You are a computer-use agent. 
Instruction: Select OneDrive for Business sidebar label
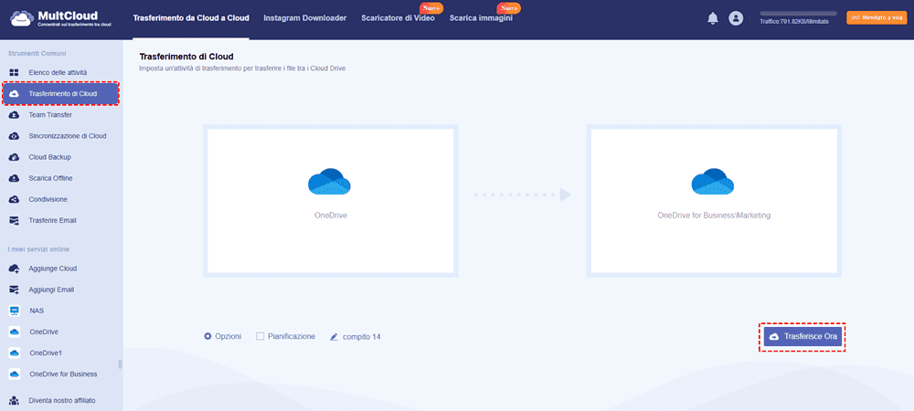click(x=63, y=374)
